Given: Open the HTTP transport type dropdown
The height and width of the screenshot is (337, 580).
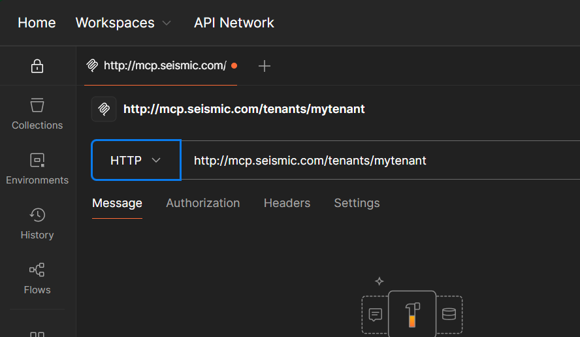Looking at the screenshot, I should 136,160.
